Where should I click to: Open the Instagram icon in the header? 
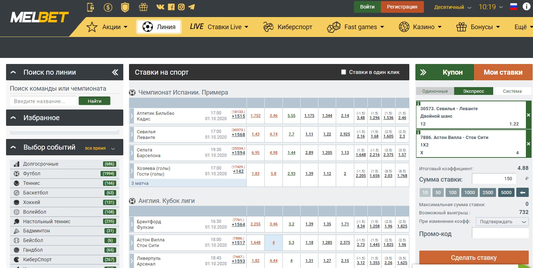pos(182,7)
